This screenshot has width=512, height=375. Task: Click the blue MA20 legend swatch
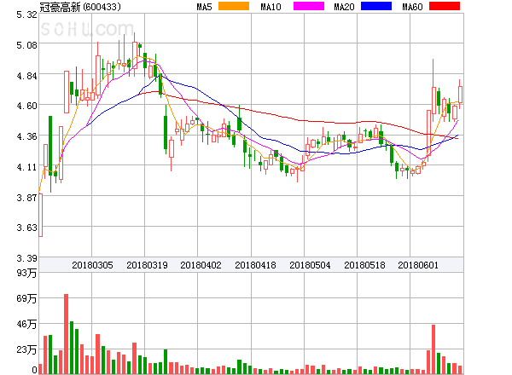376,6
